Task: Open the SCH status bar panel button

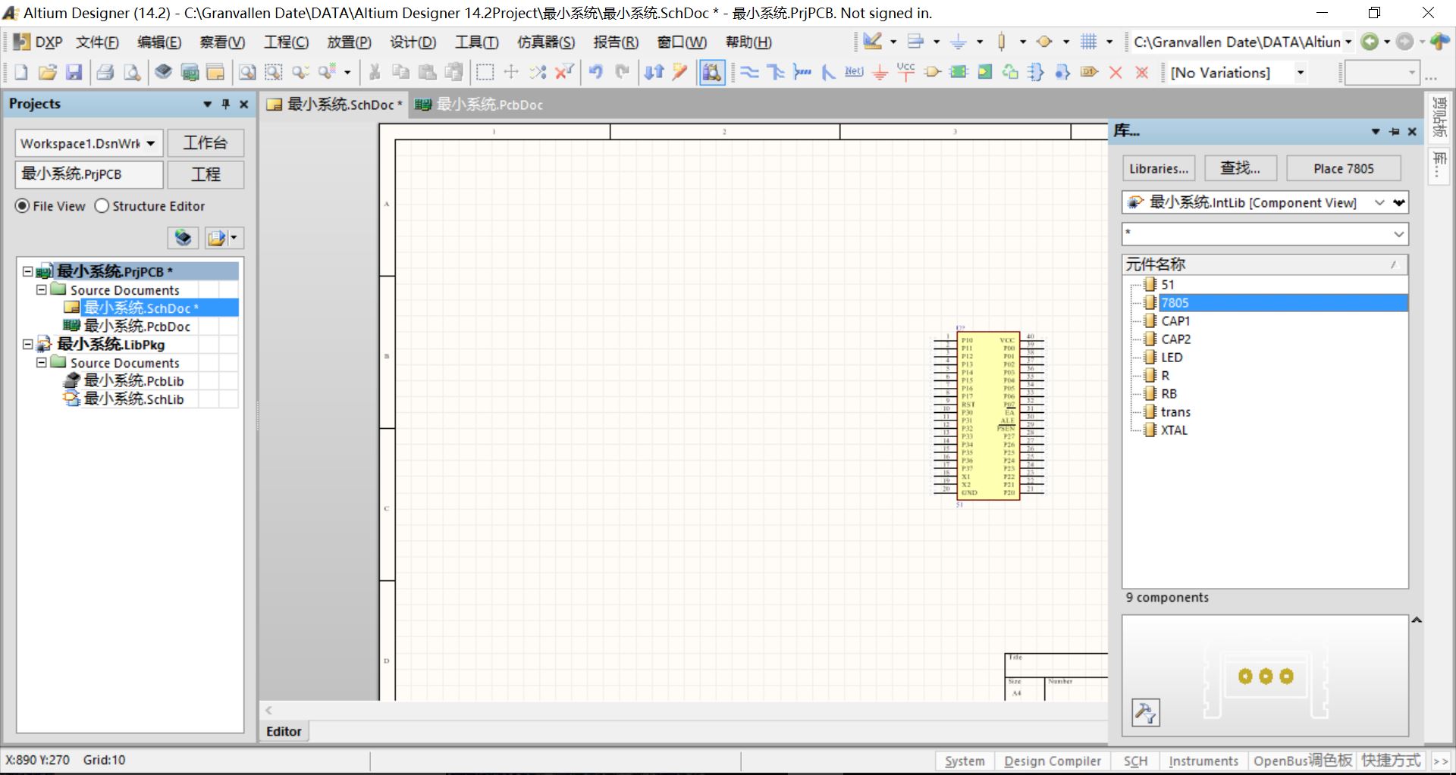Action: (x=1135, y=761)
